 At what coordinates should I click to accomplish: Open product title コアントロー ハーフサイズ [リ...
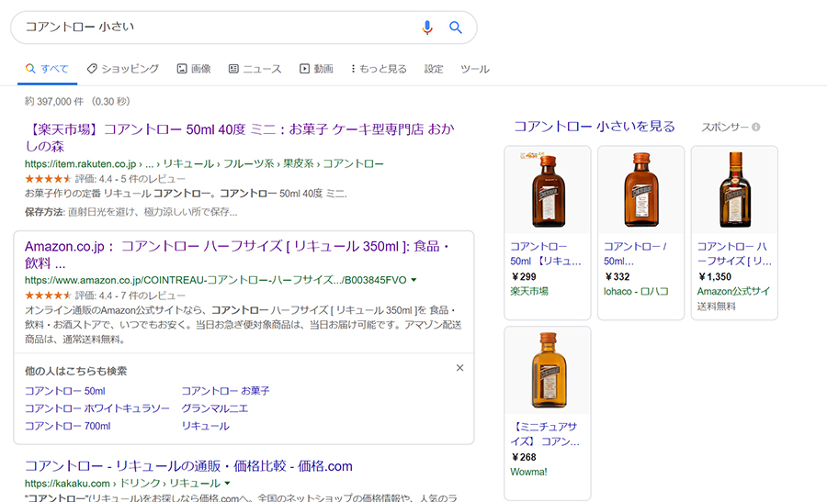coord(734,253)
